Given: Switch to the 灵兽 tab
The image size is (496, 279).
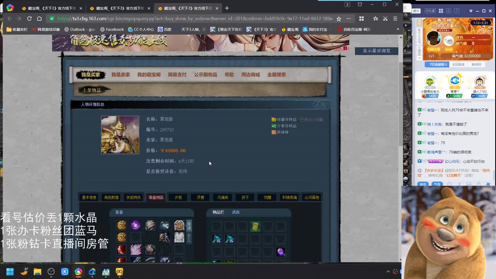Looking at the screenshot, I should click(200, 197).
